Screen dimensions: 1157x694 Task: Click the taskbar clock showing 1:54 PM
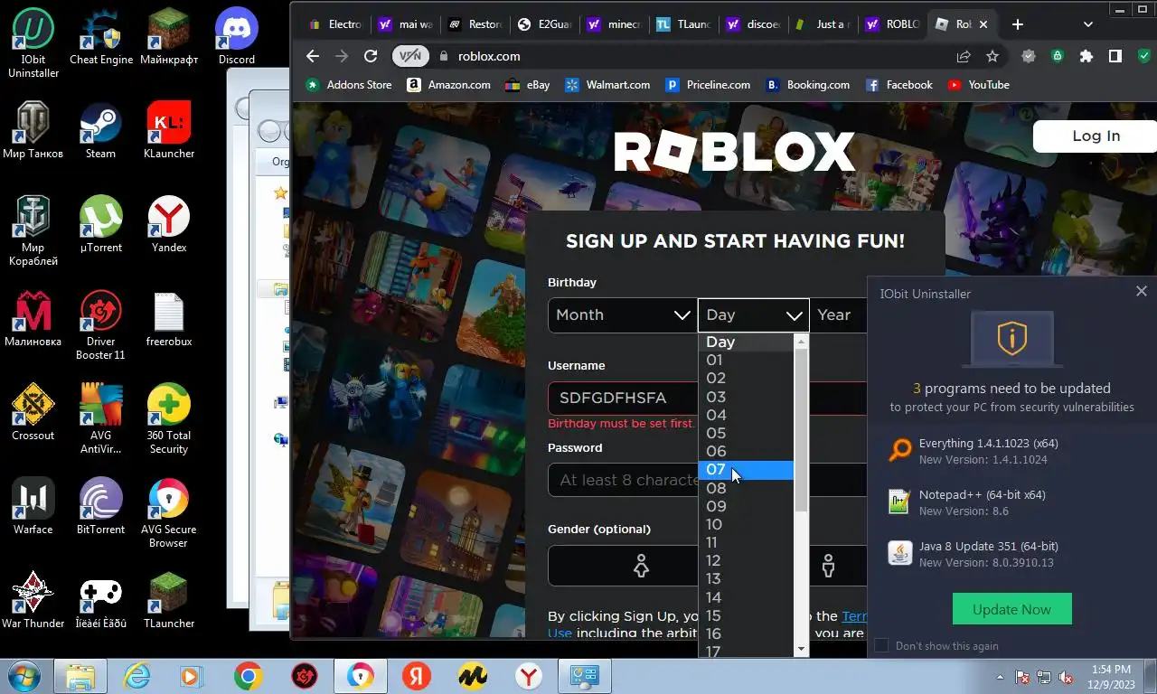pyautogui.click(x=1110, y=677)
